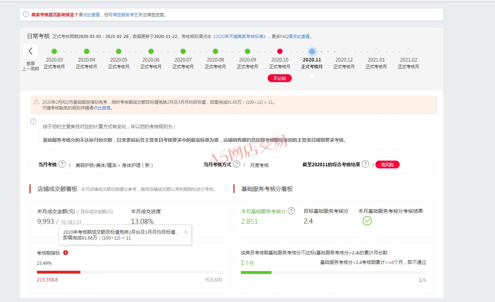The image size is (495, 302).
Task: Click info icon beside 商家考核是否影响续签
Action: pyautogui.click(x=26, y=15)
